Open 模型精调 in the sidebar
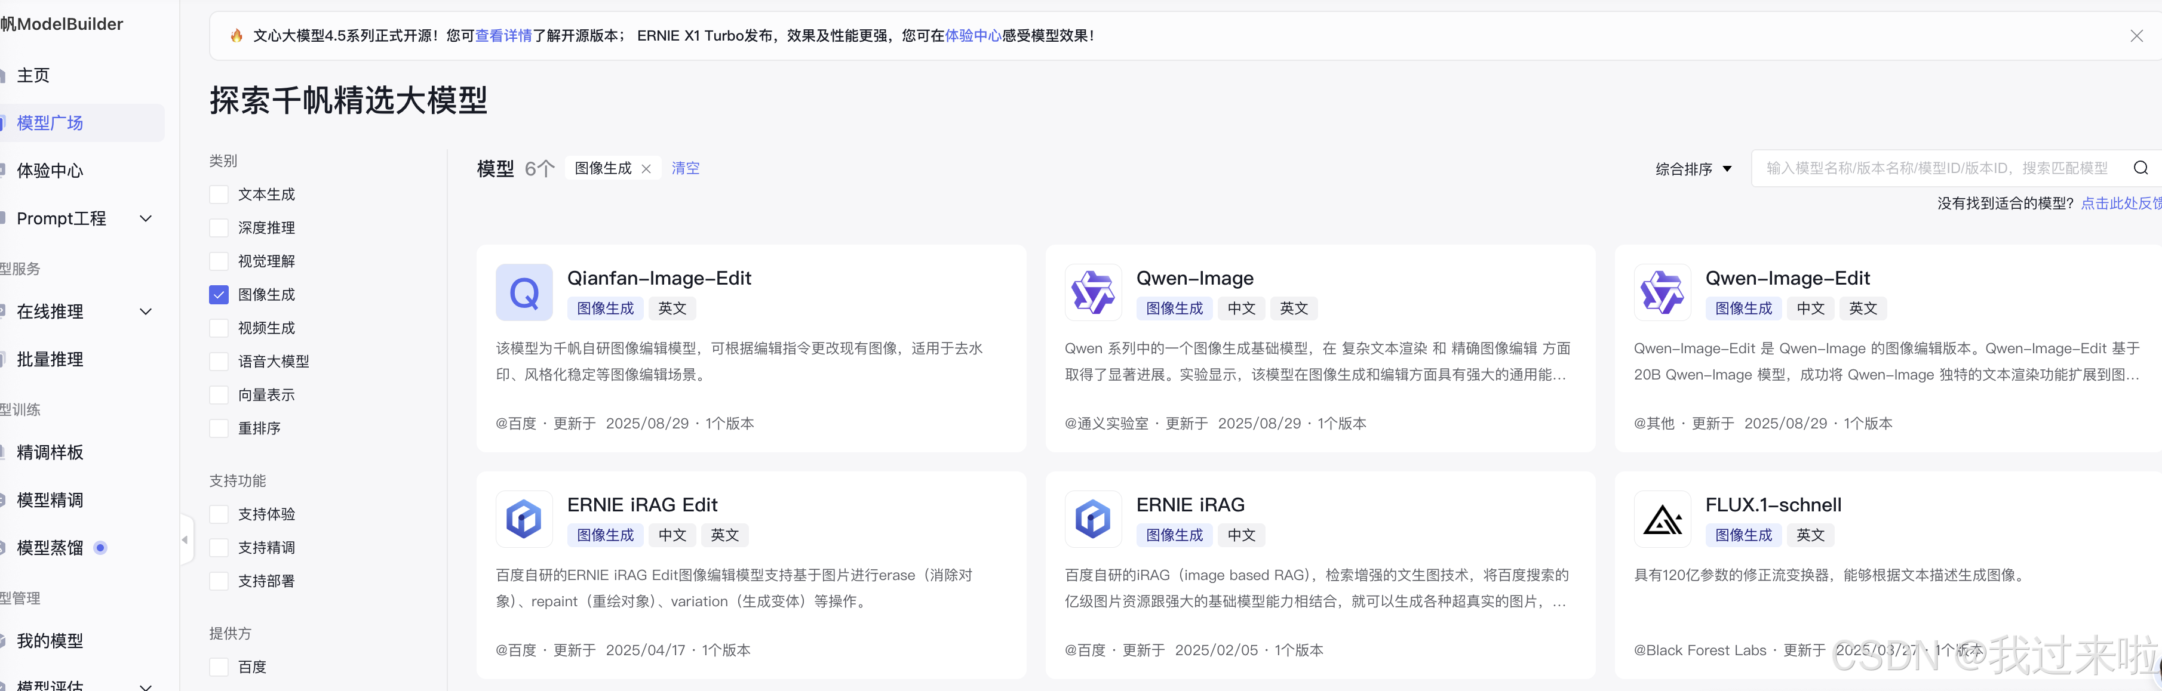The width and height of the screenshot is (2162, 691). (50, 501)
